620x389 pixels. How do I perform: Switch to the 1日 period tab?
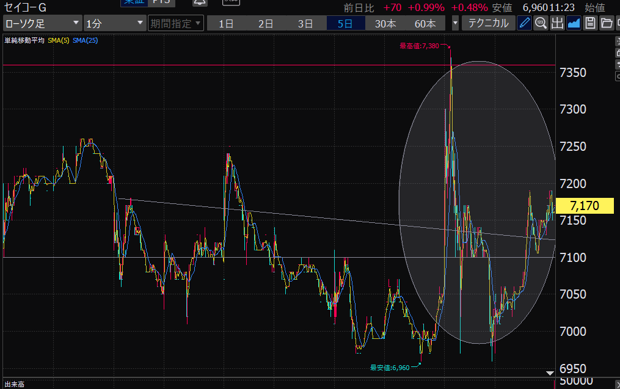[x=226, y=24]
